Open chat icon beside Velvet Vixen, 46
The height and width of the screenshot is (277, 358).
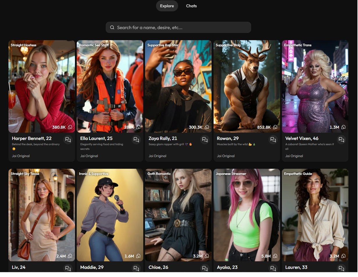pyautogui.click(x=341, y=140)
